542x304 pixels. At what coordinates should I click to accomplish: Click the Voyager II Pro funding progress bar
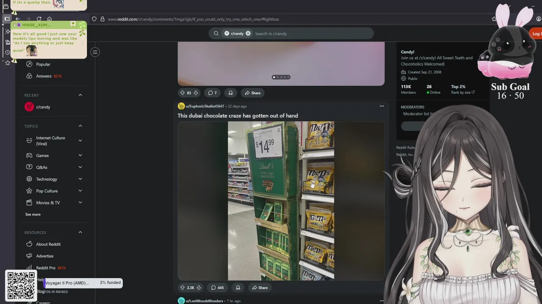[83, 283]
